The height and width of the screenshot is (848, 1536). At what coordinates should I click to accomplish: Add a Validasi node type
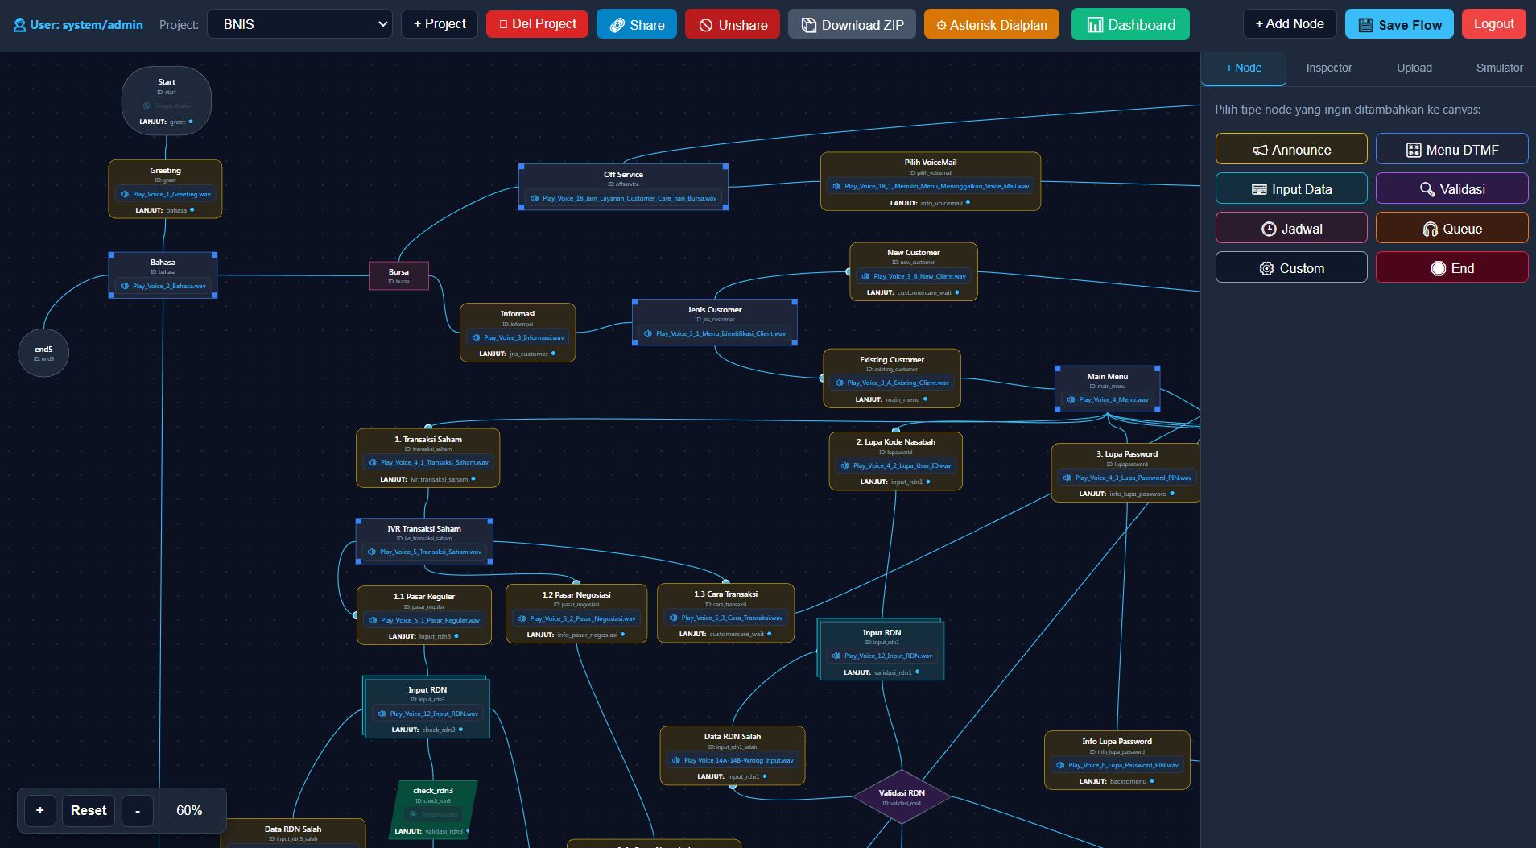point(1452,189)
